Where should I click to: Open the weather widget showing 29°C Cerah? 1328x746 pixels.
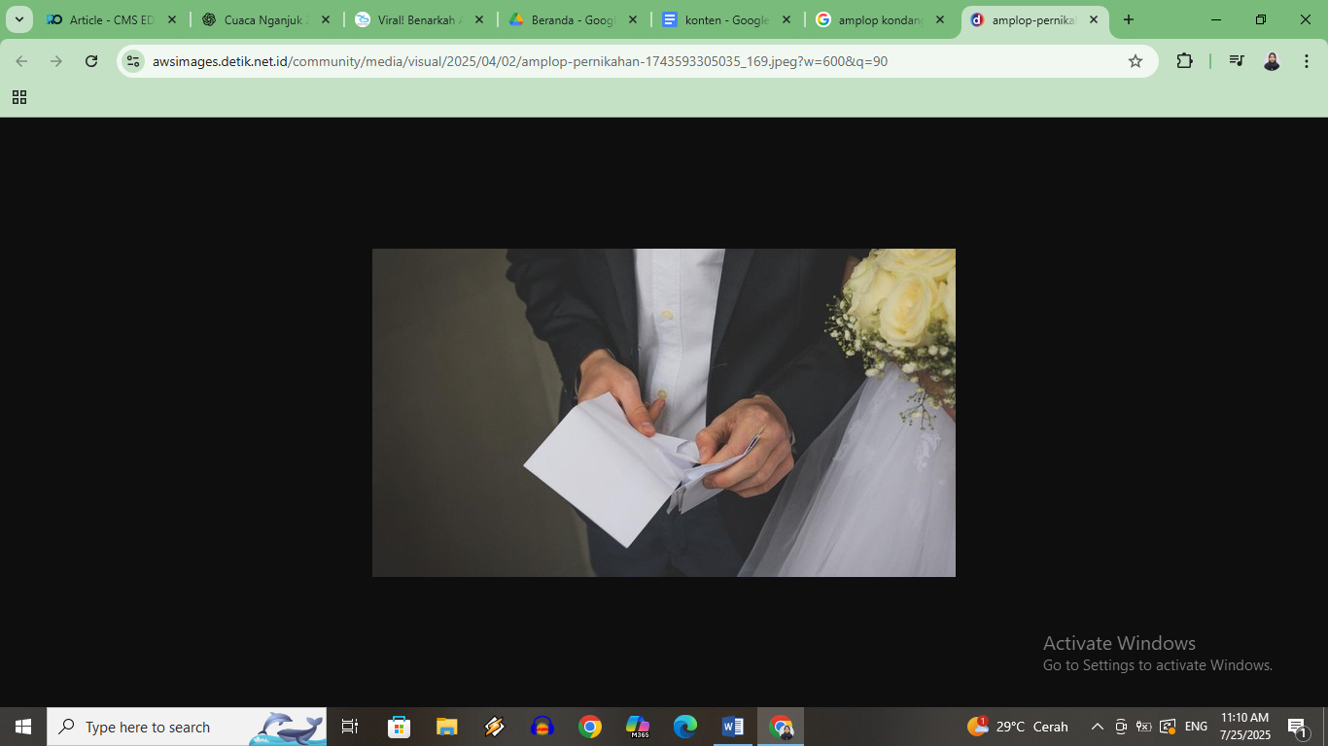pyautogui.click(x=1017, y=727)
